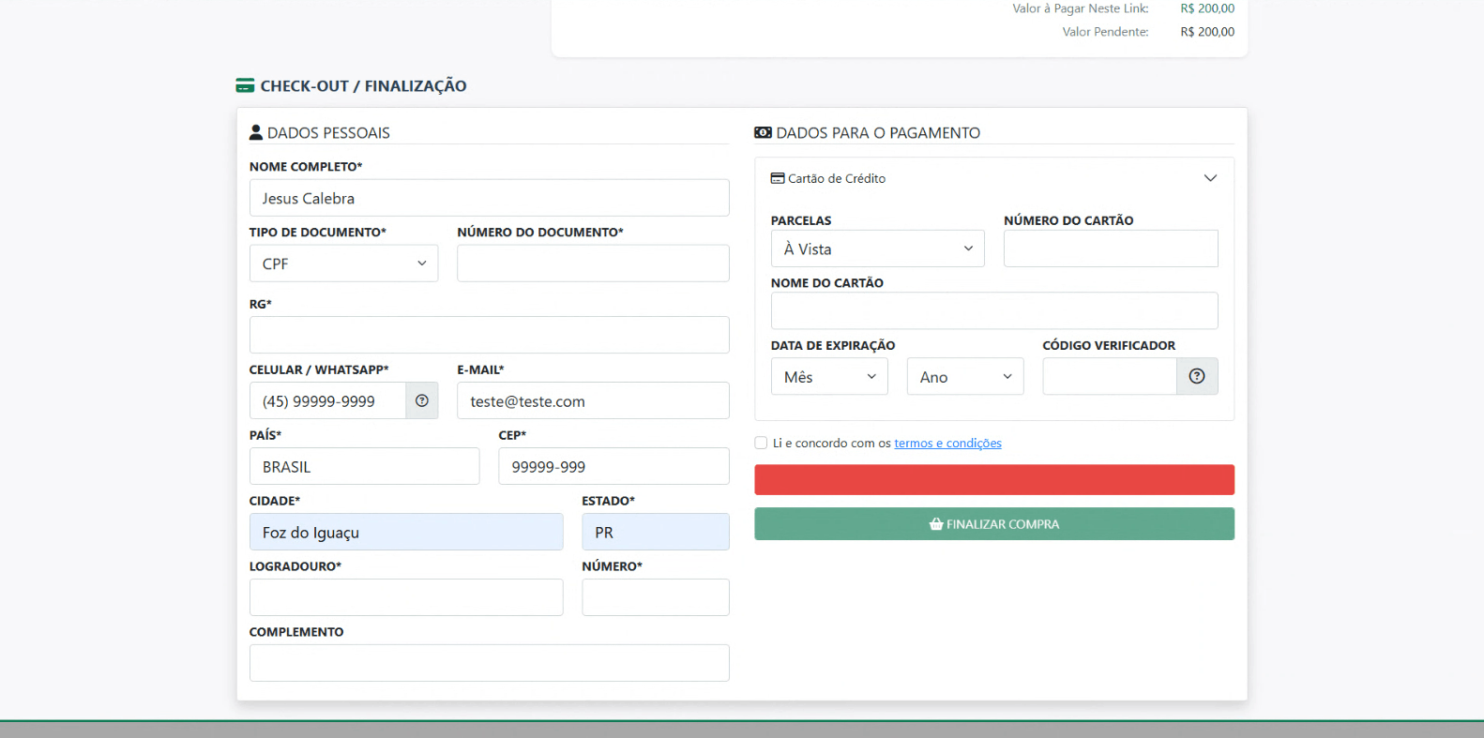
Task: Open the Parcelas dropdown showing À Vista
Action: tap(878, 249)
